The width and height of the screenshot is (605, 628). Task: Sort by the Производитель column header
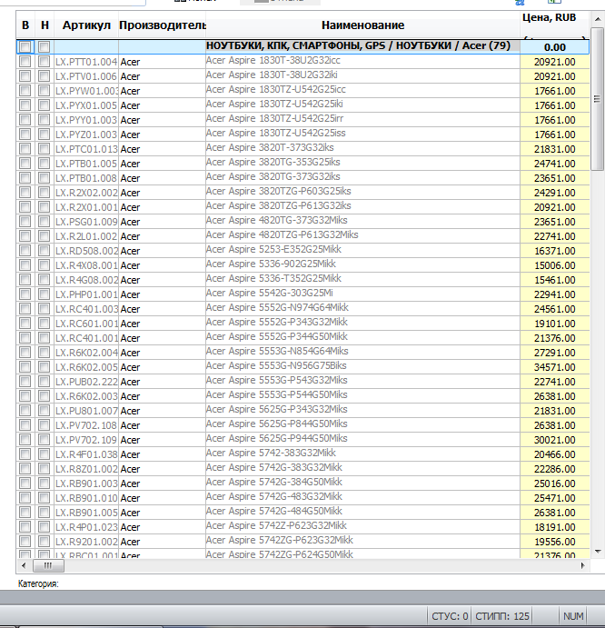(x=163, y=25)
